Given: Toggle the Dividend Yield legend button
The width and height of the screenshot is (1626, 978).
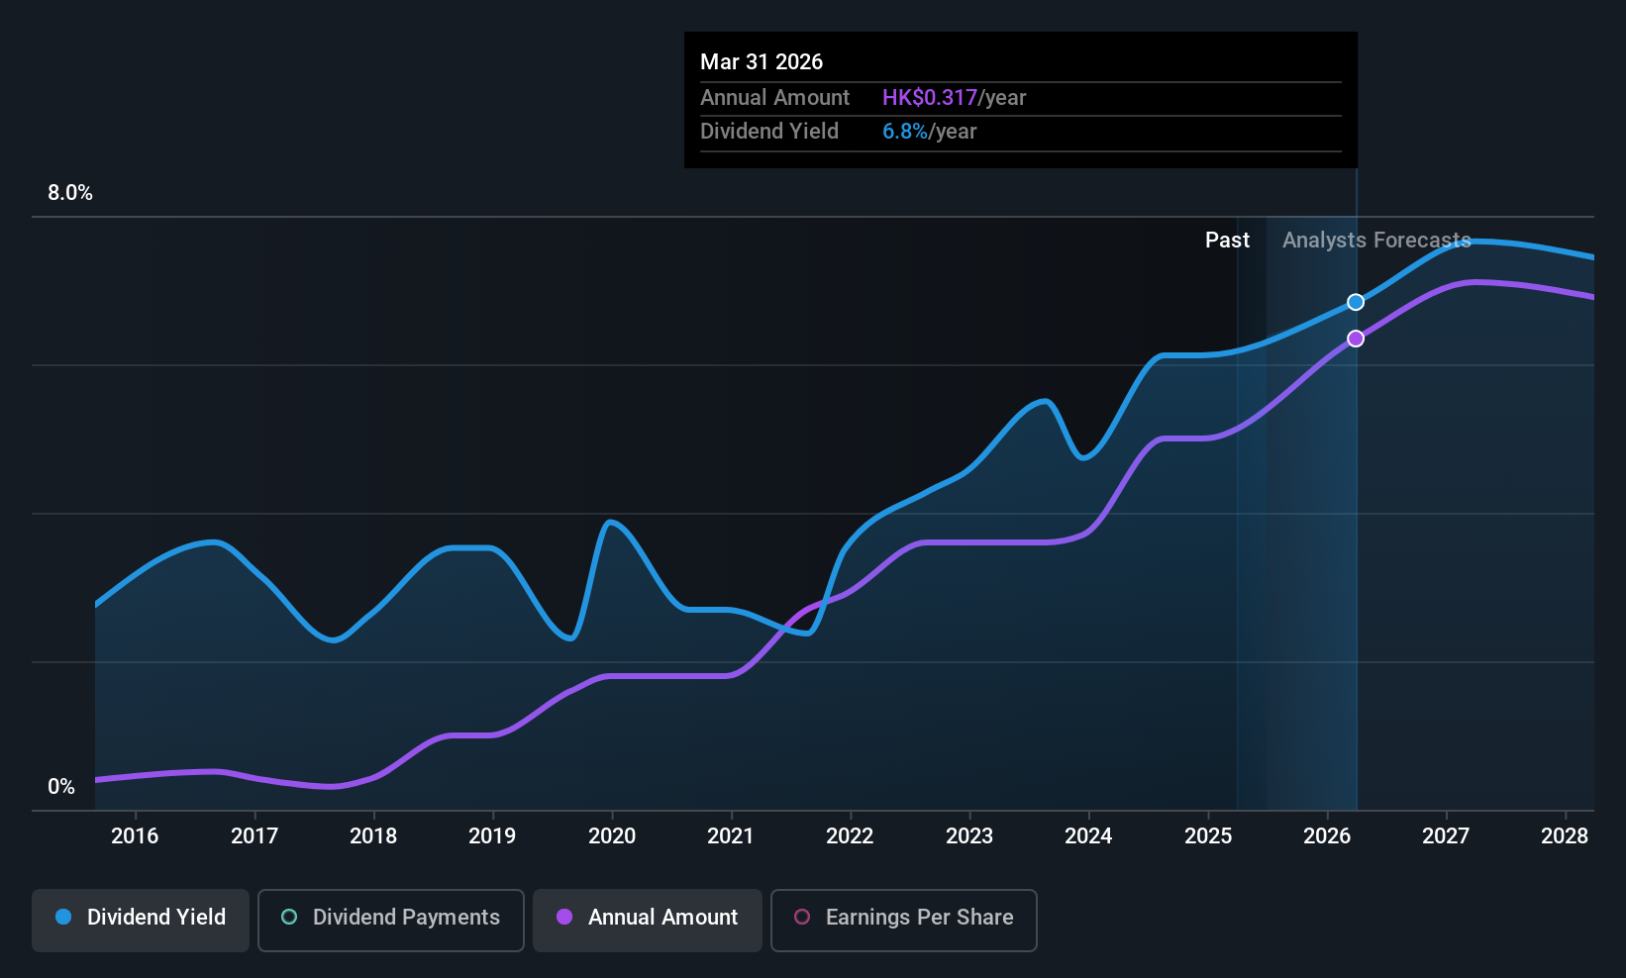Looking at the screenshot, I should pos(141,920).
